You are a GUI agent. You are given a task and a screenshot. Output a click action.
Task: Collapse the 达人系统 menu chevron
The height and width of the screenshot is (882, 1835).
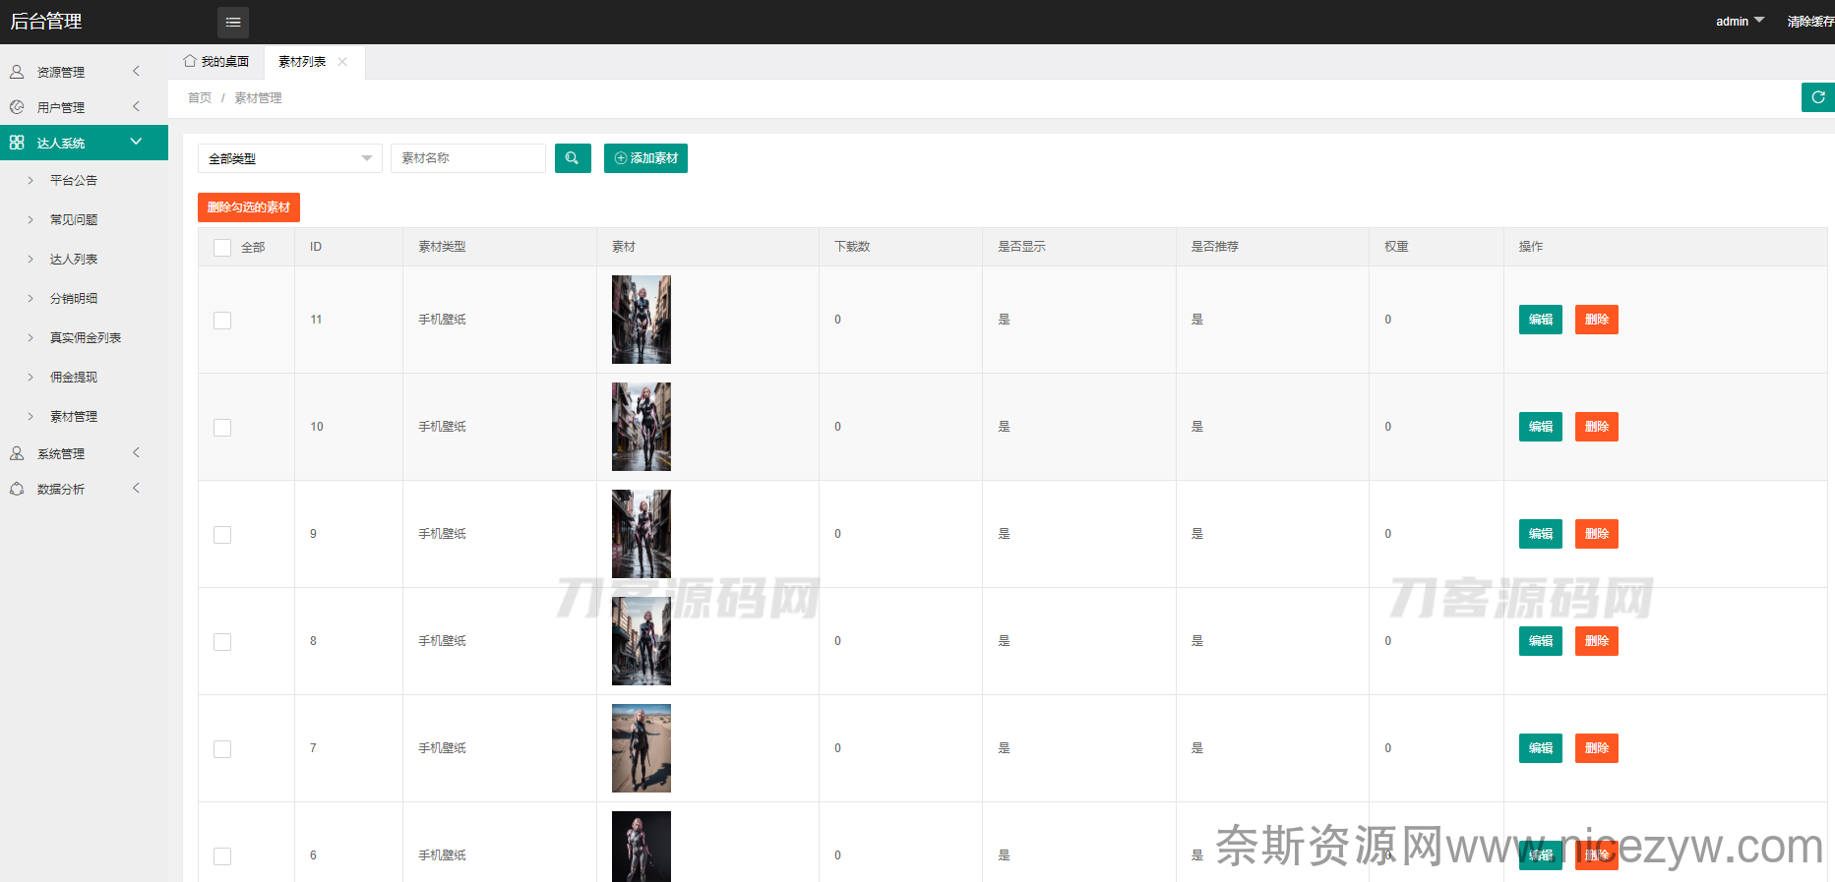pyautogui.click(x=136, y=142)
